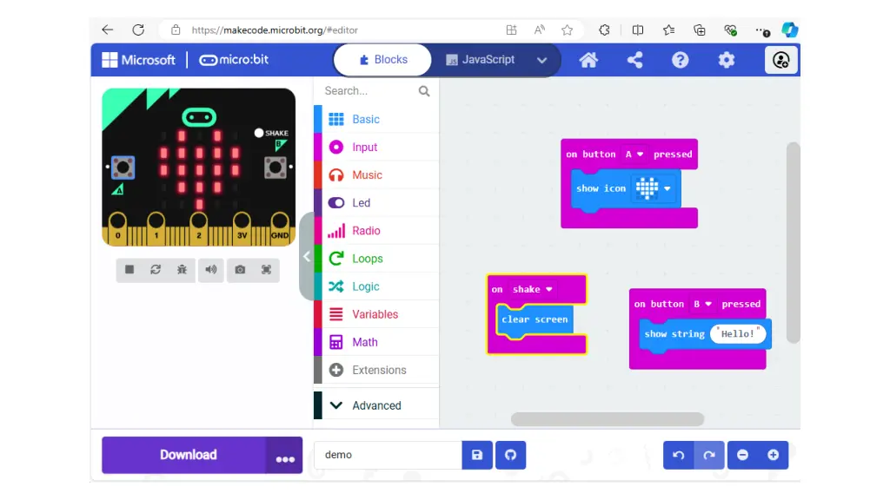This screenshot has width=890, height=500.
Task: Expand the Advanced toolbox section
Action: point(376,405)
